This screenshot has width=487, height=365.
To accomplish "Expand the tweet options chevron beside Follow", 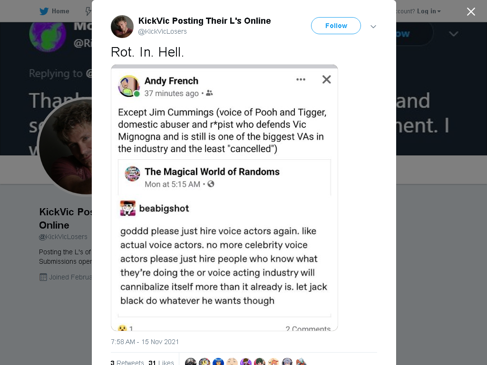I will point(373,27).
